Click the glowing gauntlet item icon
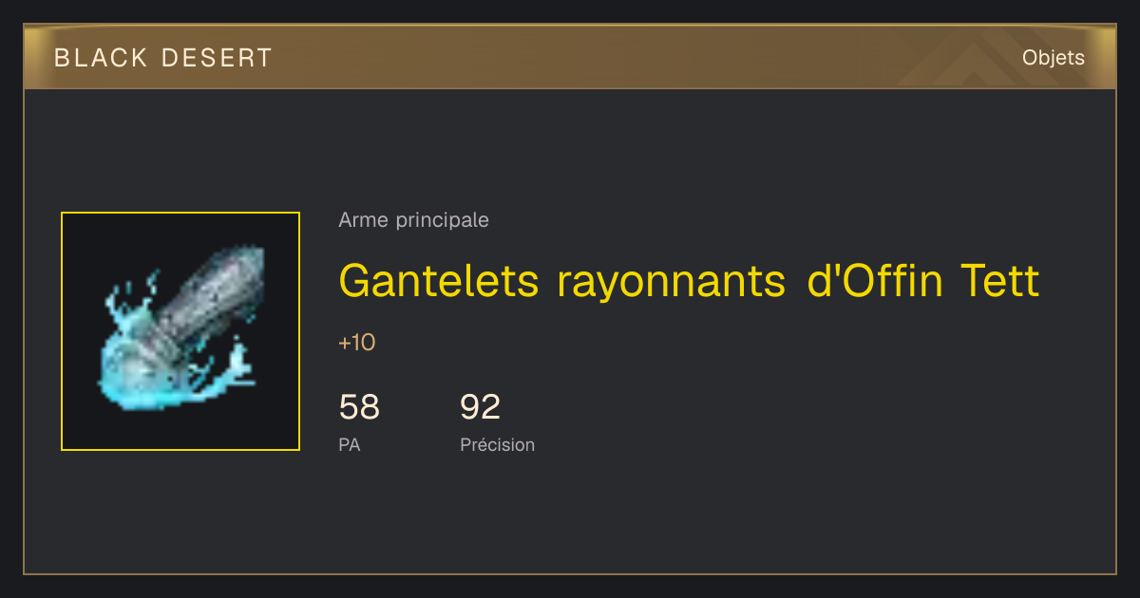The image size is (1140, 598). coord(180,331)
